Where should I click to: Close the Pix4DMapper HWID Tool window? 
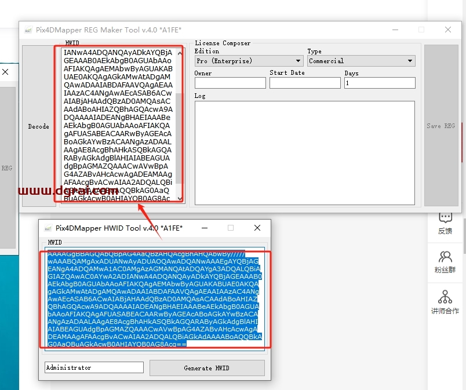point(257,228)
